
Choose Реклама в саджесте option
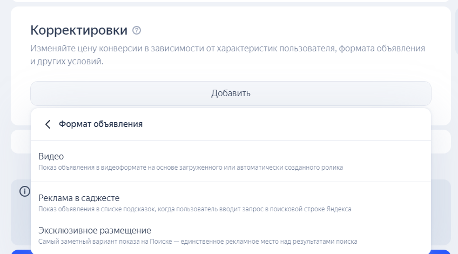[231, 203]
